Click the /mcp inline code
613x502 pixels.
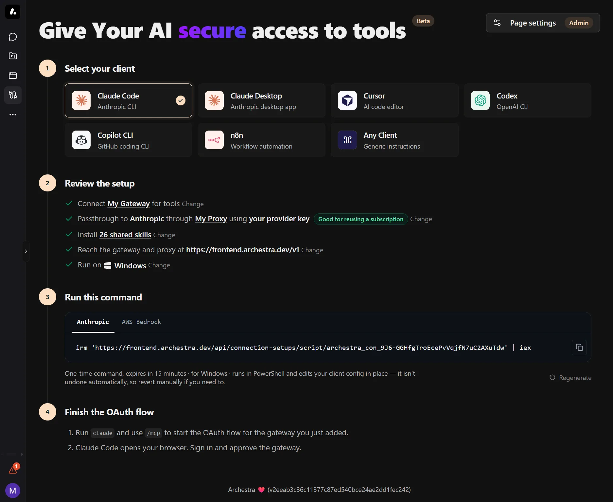(153, 433)
